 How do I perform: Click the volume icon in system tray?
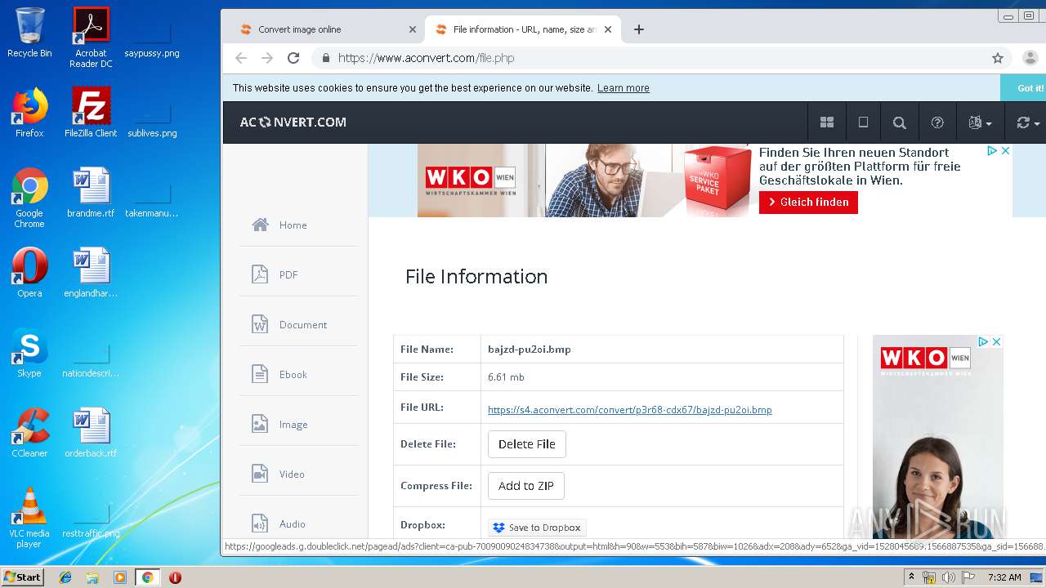(x=949, y=577)
